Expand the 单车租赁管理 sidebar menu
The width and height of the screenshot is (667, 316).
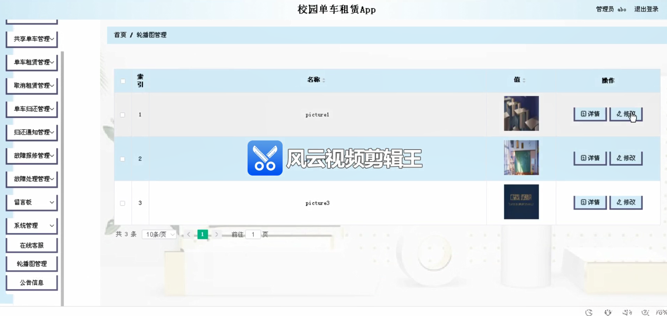(32, 62)
